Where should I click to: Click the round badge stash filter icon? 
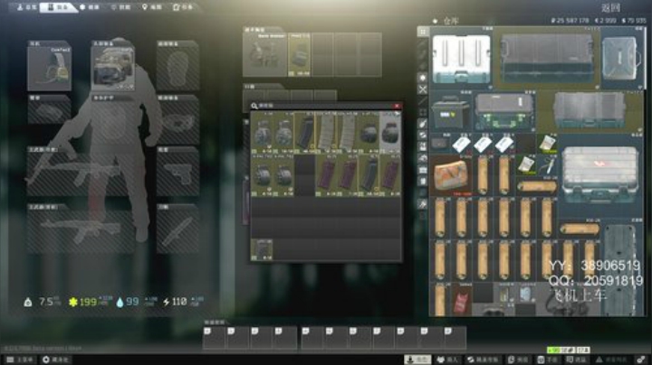tap(423, 78)
